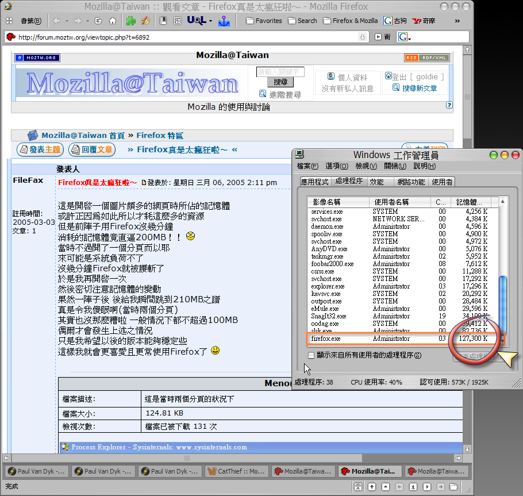
Task: Click the 回覆文章 reply button
Action: click(x=92, y=149)
